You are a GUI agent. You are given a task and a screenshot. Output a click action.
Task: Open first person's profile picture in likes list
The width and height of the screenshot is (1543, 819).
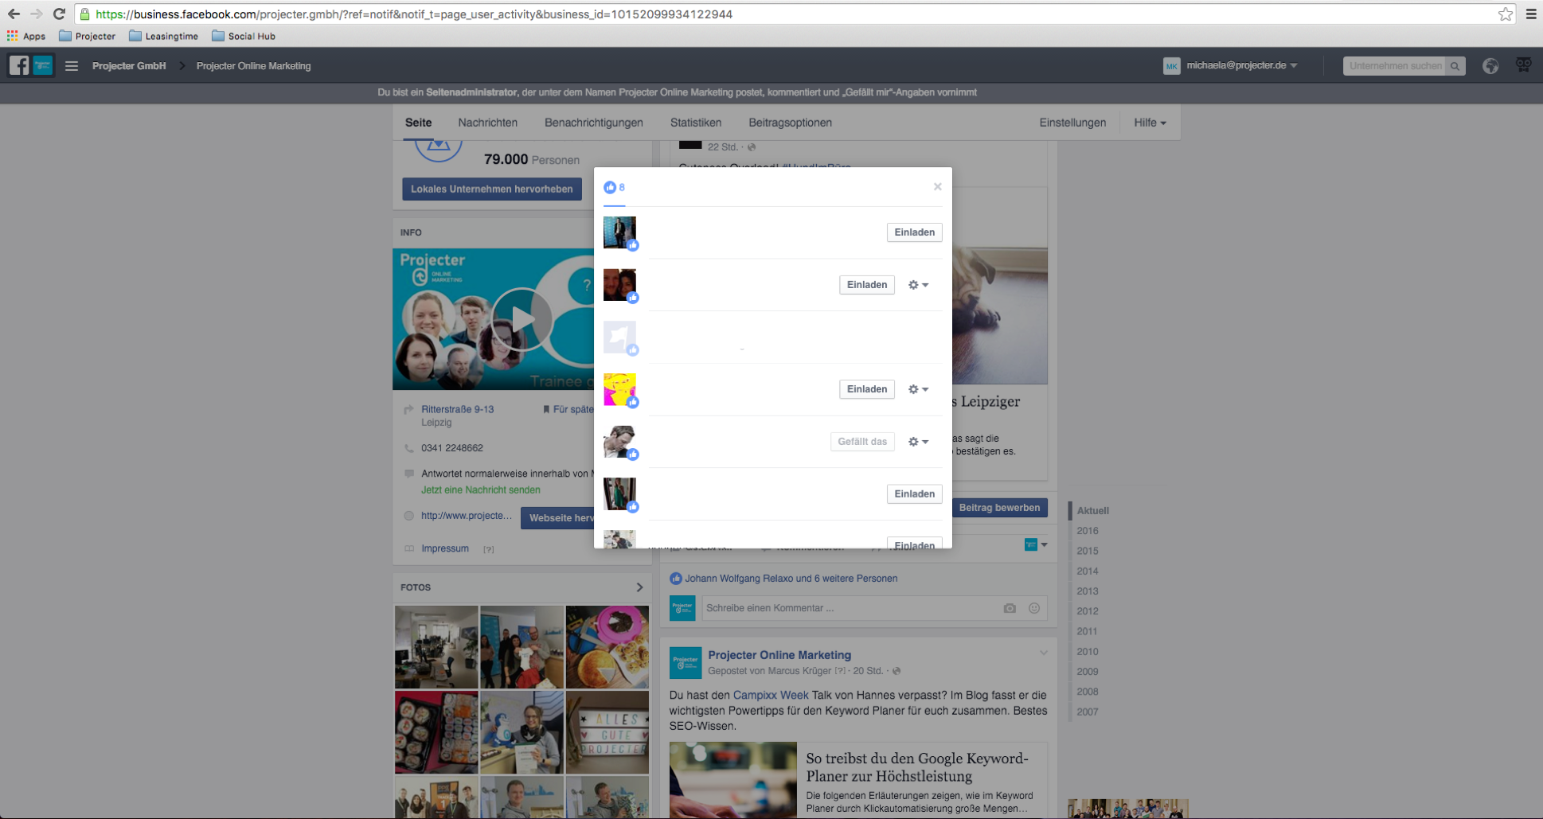619,232
